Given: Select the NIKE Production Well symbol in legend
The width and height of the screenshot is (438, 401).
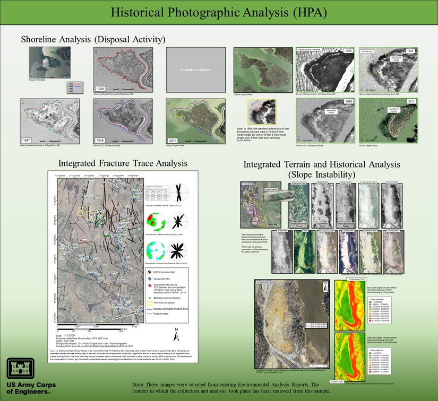Looking at the screenshot, I should tap(149, 272).
